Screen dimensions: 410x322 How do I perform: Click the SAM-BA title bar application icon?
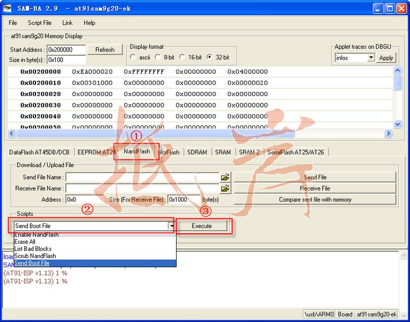point(7,8)
